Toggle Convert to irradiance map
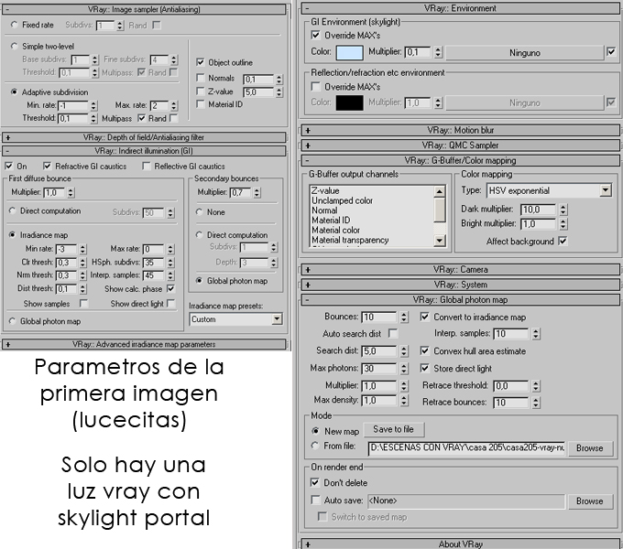Image resolution: width=623 pixels, height=549 pixels. (425, 317)
